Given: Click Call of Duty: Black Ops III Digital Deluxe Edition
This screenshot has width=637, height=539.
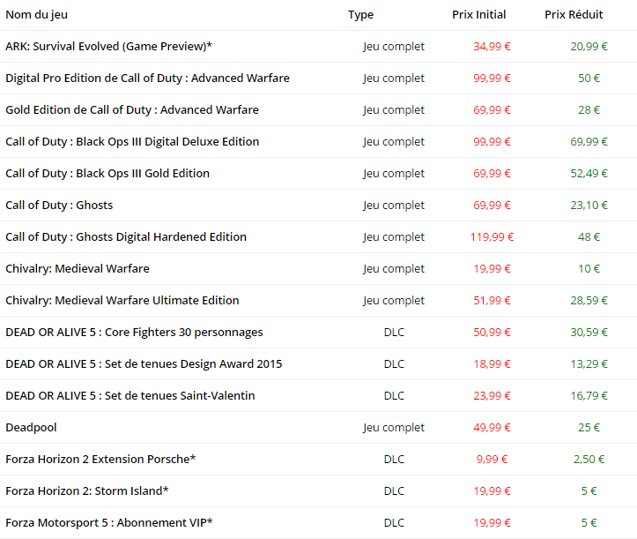Looking at the screenshot, I should (x=132, y=142).
